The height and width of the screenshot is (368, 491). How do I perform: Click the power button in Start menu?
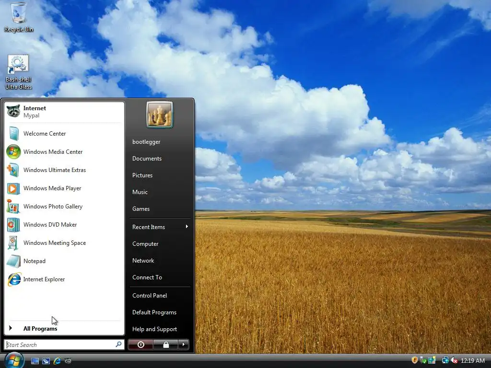[140, 345]
